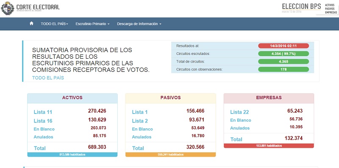Select the ELECCION BPS title logo

(x=301, y=6)
